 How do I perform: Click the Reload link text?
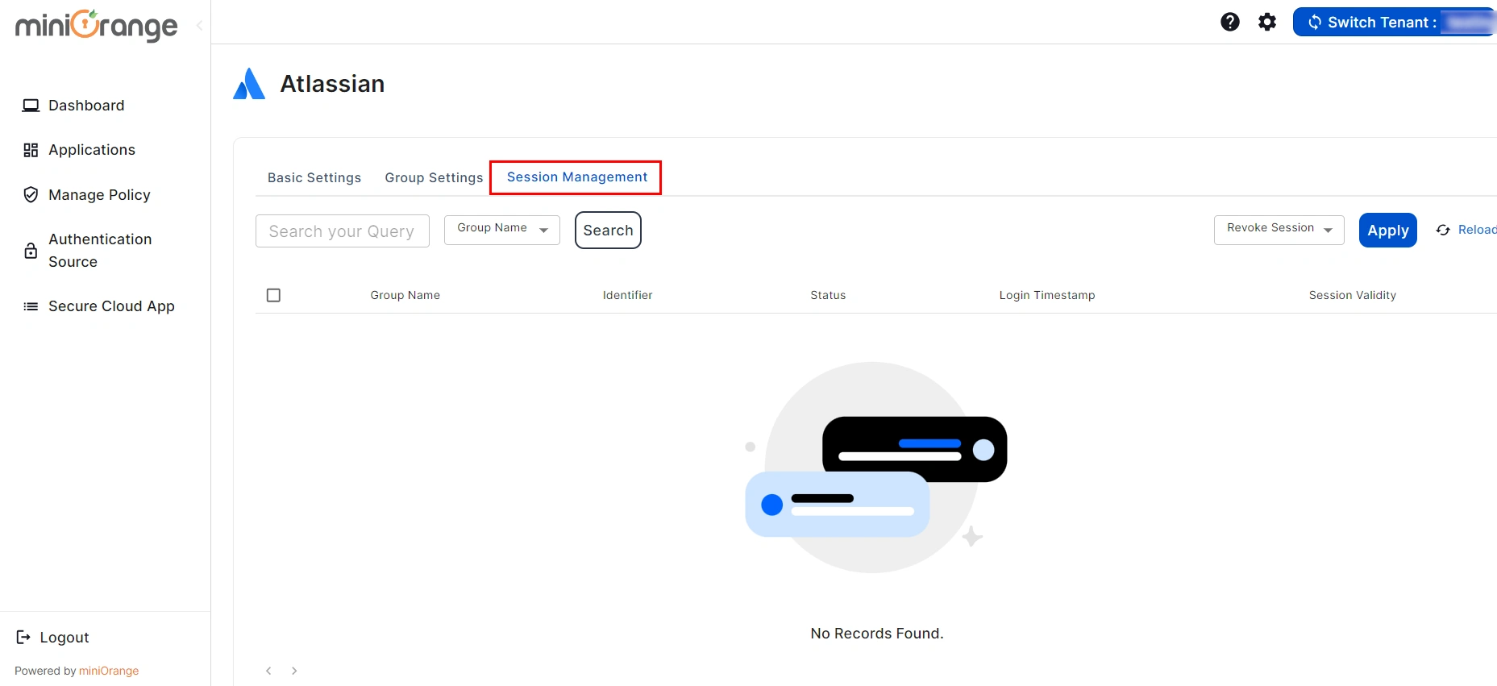coord(1477,231)
